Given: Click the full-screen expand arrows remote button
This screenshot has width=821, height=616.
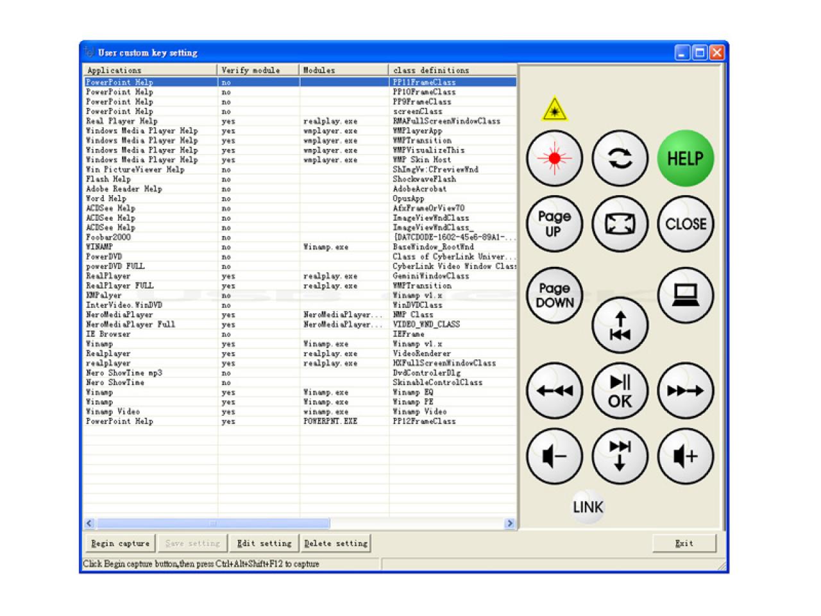Looking at the screenshot, I should (x=620, y=224).
